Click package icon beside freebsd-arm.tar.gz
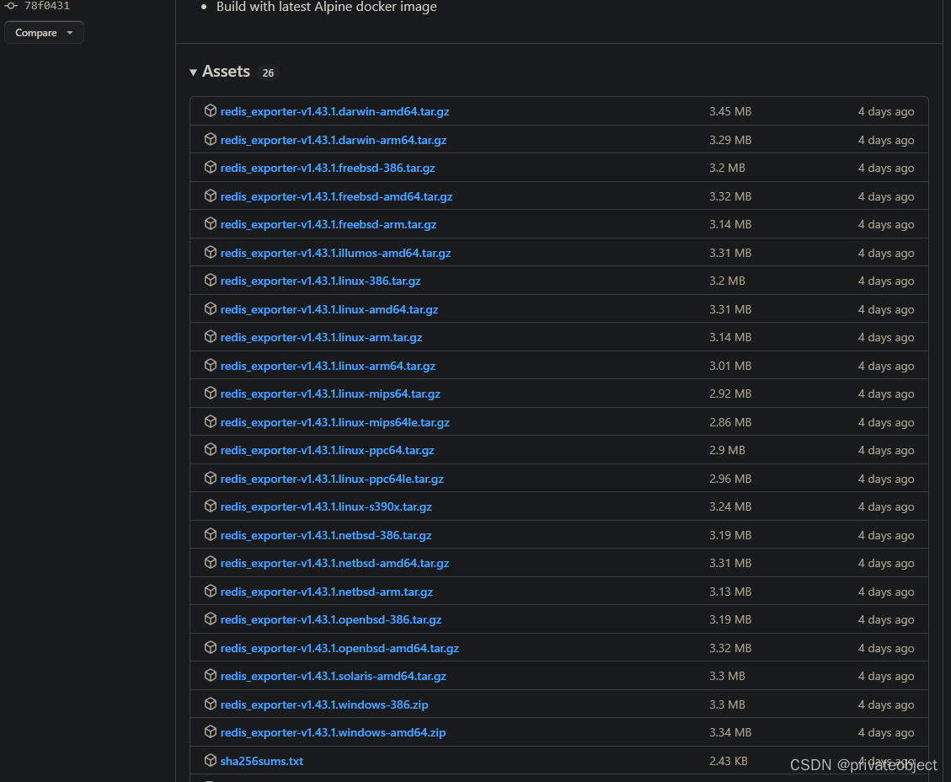This screenshot has height=782, width=951. [211, 223]
